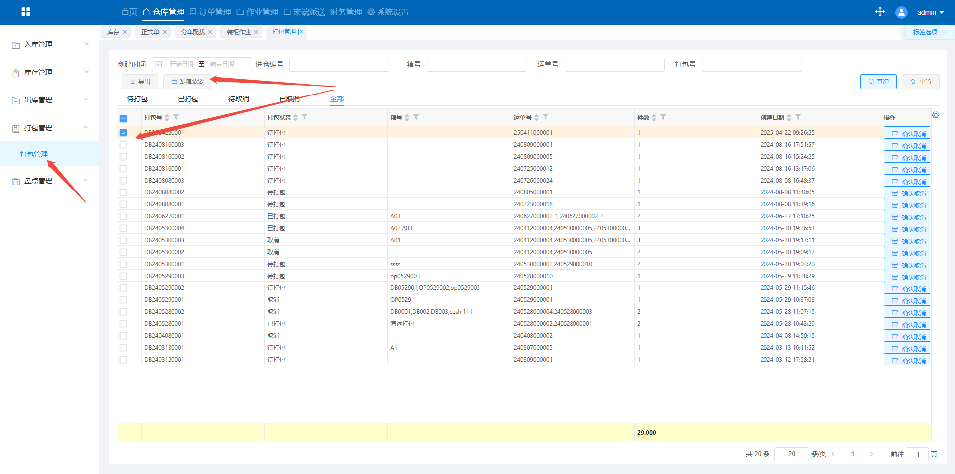Click the admin user avatar icon
The image size is (955, 474).
coord(901,12)
